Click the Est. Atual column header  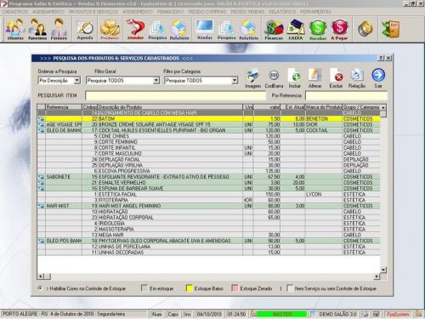pos(292,107)
